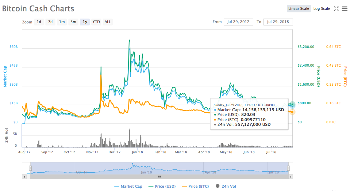Click the 24h Vol value in tooltip
Image resolution: width=350 pixels, height=191 pixels.
tap(253, 124)
